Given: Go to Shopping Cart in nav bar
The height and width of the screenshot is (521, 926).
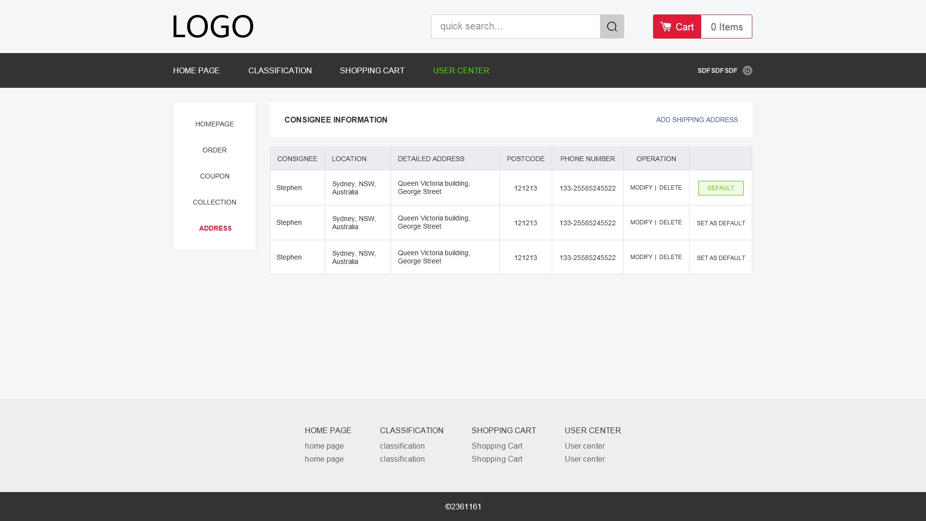Looking at the screenshot, I should 372,70.
